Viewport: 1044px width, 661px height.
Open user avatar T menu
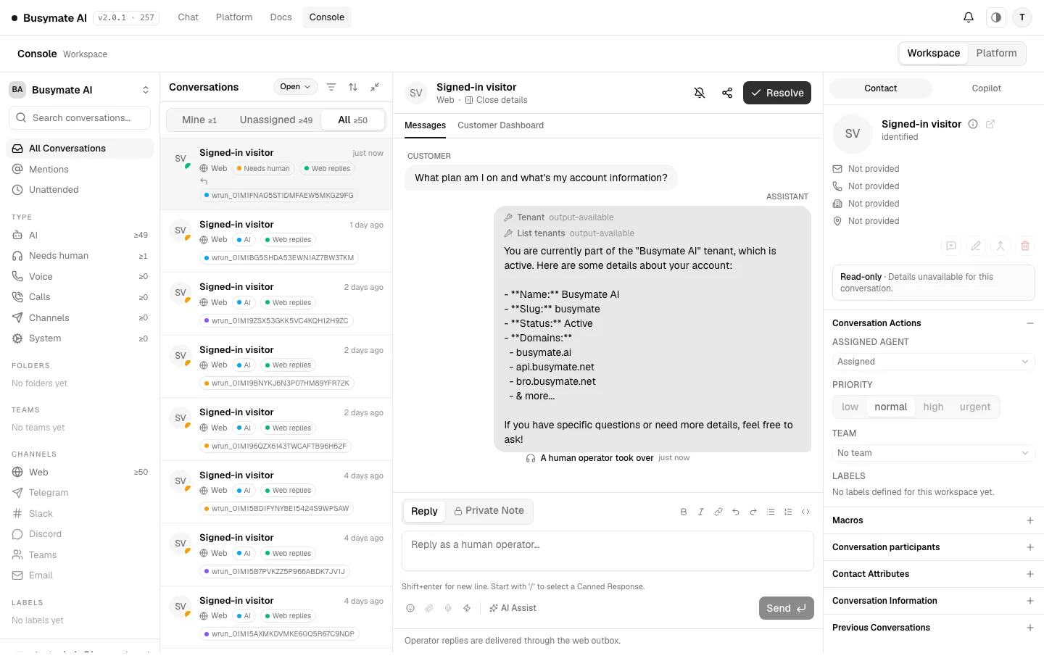coord(1022,17)
